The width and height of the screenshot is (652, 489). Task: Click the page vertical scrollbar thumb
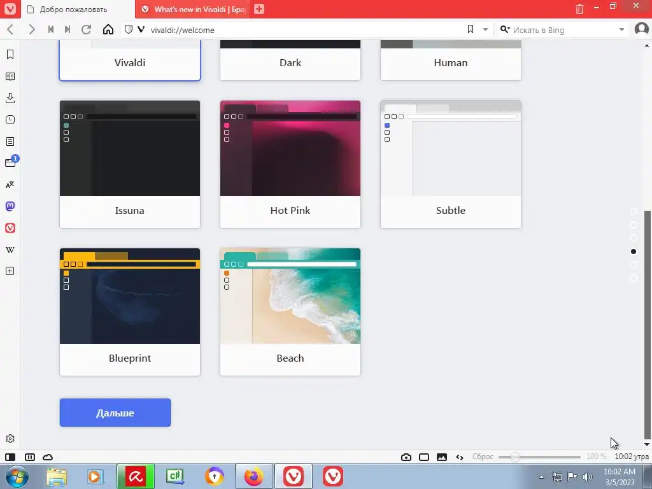(x=647, y=324)
